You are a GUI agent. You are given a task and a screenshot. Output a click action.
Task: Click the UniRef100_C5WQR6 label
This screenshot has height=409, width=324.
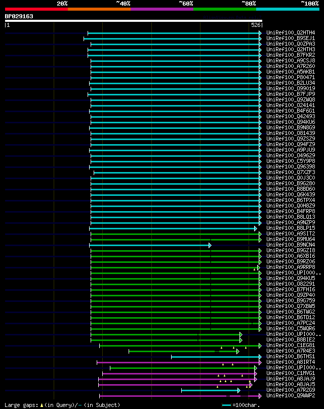coord(291,329)
